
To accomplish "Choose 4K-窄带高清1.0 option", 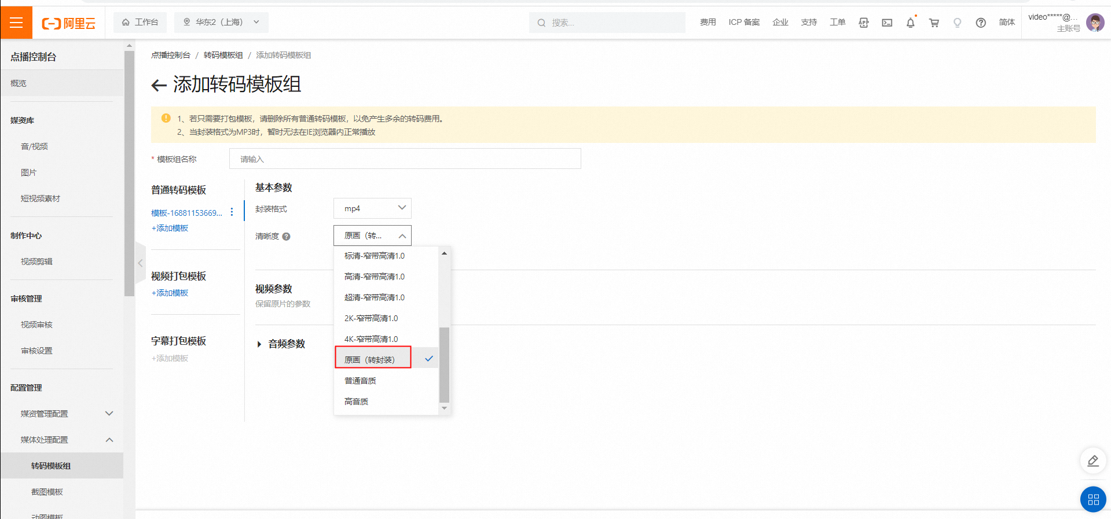I will [386, 339].
